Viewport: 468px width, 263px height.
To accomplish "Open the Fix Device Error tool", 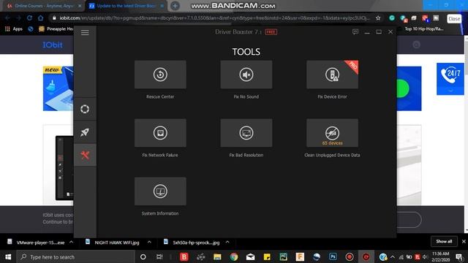I will click(332, 75).
